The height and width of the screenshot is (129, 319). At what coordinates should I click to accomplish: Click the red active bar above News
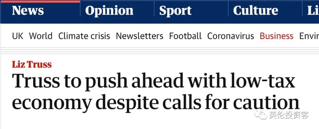click(x=40, y=1)
